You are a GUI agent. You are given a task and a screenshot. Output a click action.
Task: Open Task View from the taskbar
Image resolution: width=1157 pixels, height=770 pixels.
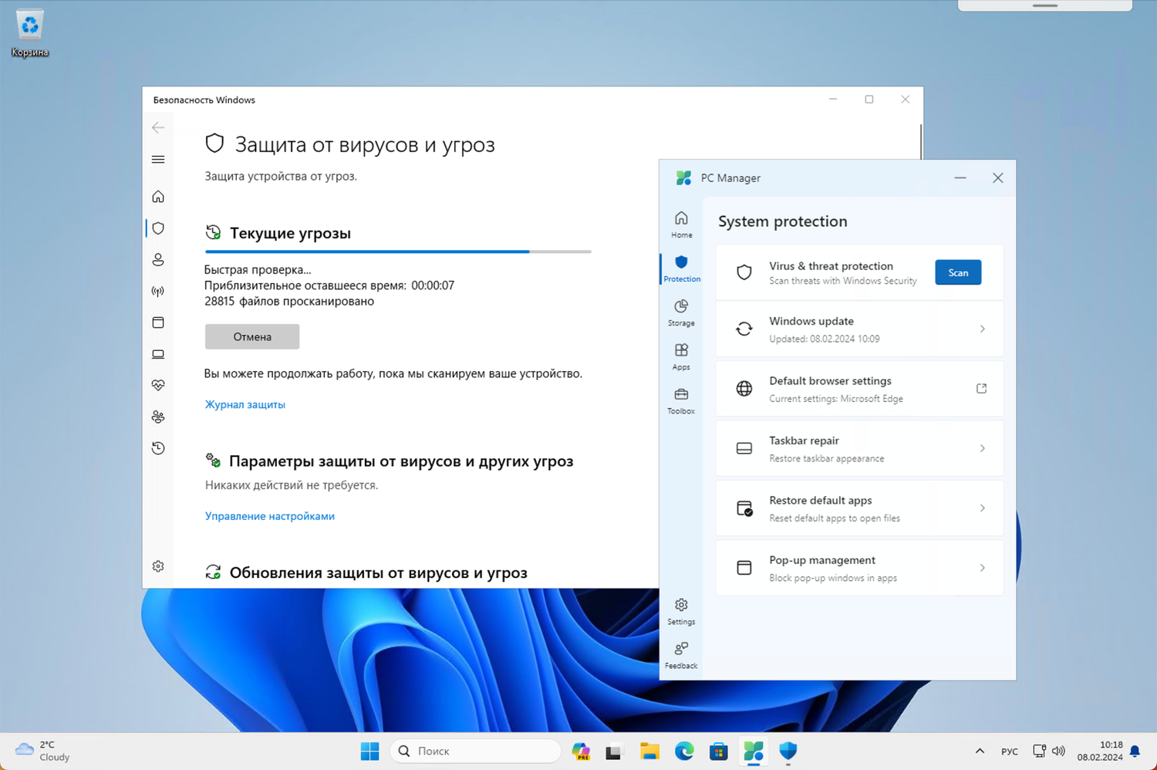614,751
